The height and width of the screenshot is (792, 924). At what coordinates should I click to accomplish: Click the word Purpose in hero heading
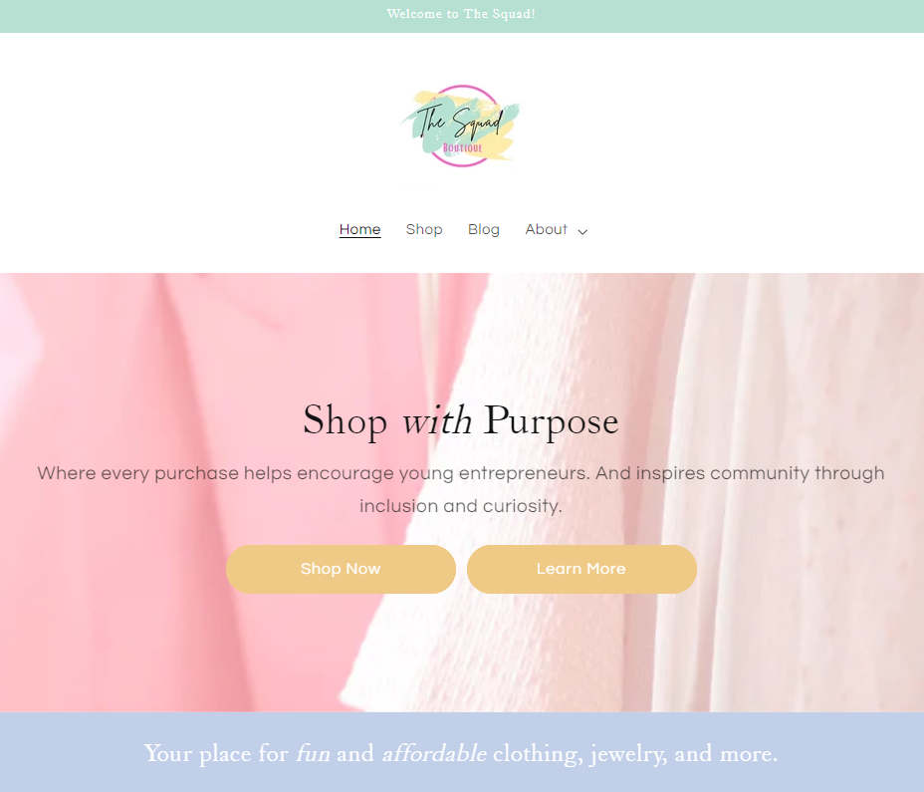551,422
